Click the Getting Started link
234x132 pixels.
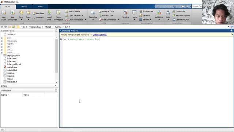100,35
